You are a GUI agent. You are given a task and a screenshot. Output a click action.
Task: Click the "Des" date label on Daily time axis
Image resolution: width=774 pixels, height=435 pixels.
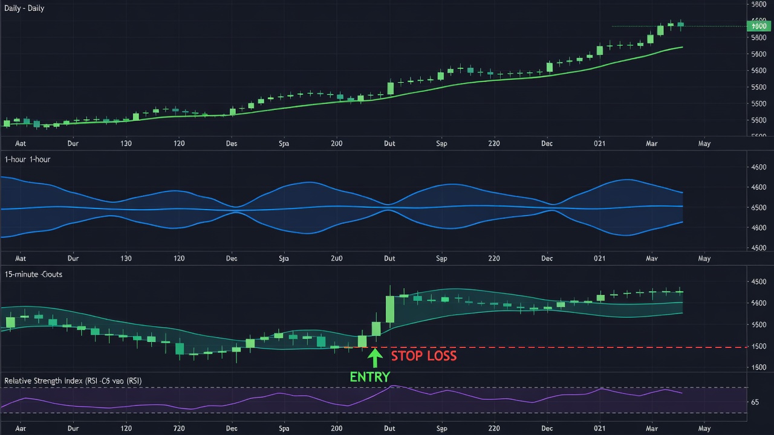click(x=232, y=144)
